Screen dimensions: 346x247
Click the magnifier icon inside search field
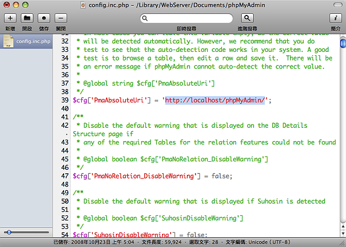click(x=145, y=18)
